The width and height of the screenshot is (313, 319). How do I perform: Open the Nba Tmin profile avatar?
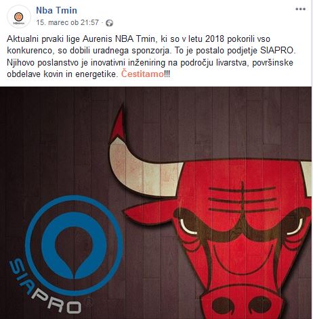tap(19, 17)
